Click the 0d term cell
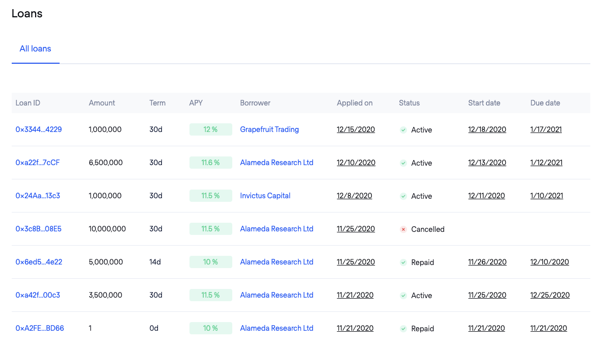 coord(154,328)
